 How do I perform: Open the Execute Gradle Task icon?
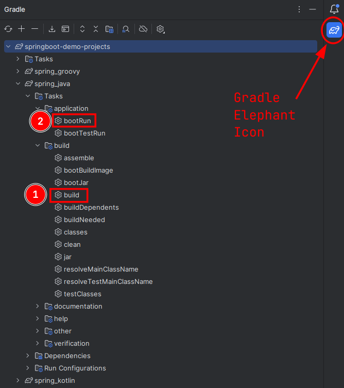(65, 29)
